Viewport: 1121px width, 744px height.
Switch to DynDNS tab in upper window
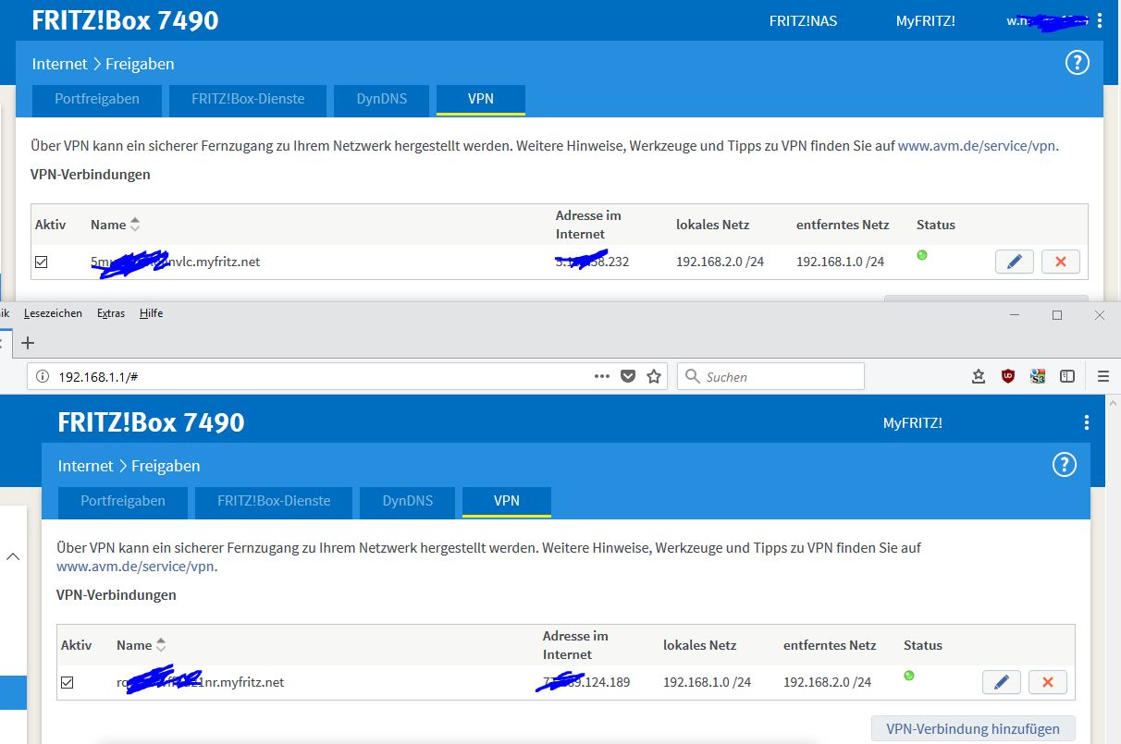[x=381, y=99]
